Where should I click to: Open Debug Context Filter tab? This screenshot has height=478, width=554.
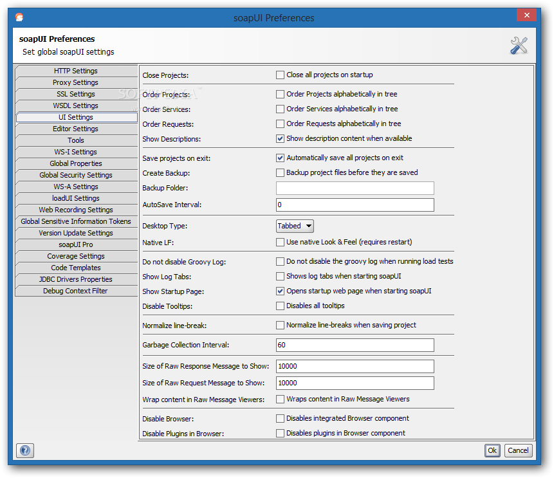coord(76,291)
